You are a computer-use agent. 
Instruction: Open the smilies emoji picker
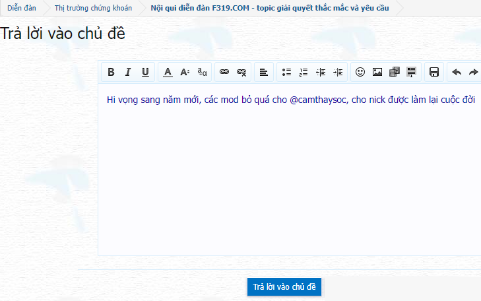click(x=360, y=72)
